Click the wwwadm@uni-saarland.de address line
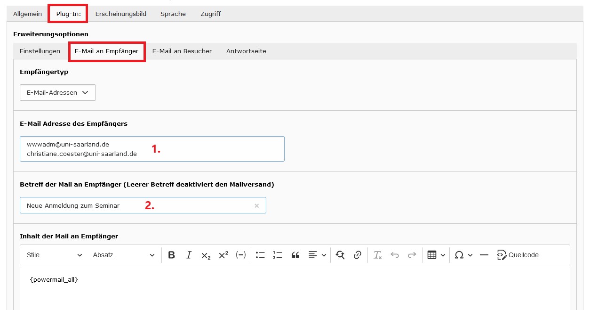Image resolution: width=590 pixels, height=310 pixels. coord(68,144)
